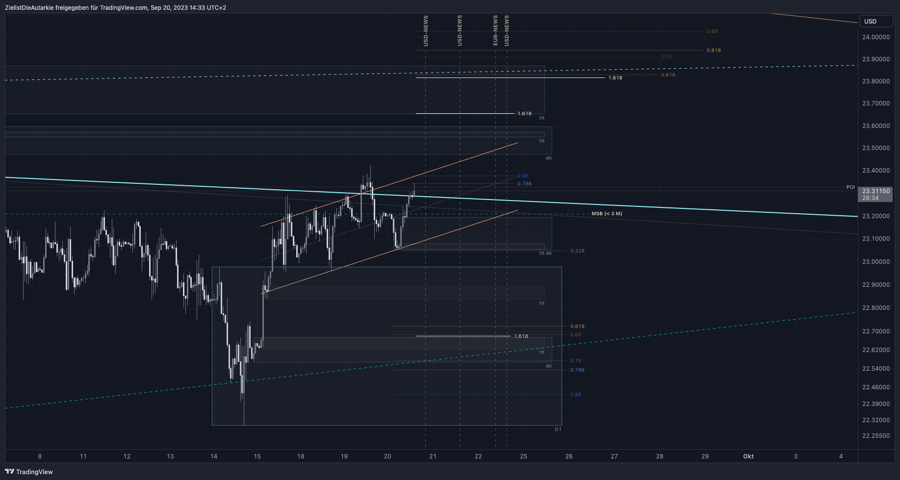Click the TradingView logo in the footer
Image resolution: width=900 pixels, height=480 pixels.
(x=29, y=472)
